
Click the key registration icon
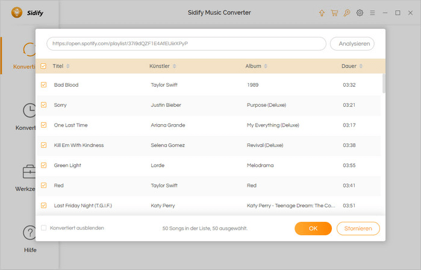click(347, 13)
